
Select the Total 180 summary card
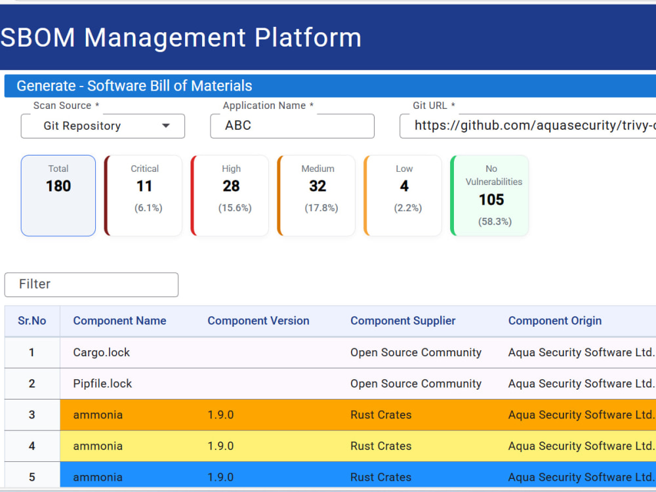[x=58, y=195]
